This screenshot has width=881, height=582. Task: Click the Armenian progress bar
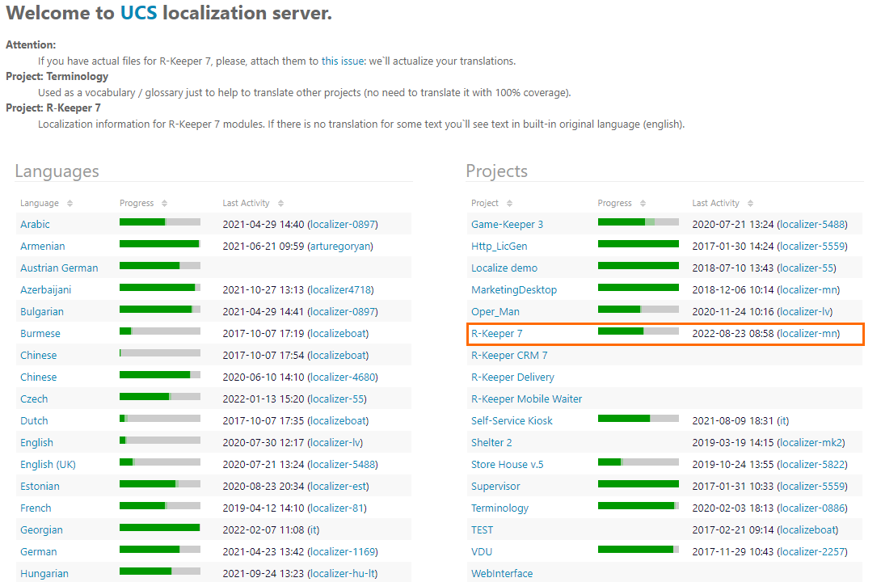(160, 244)
